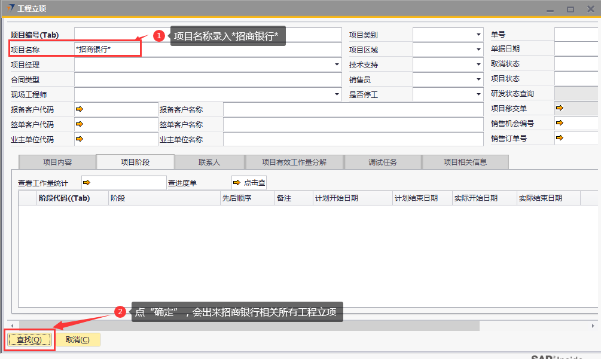Click arrow icon in 业主单位代码 field
The image size is (601, 359).
(80, 139)
